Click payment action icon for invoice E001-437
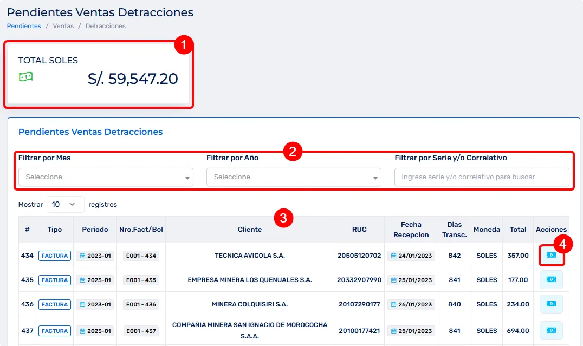This screenshot has height=346, width=583. (x=551, y=330)
